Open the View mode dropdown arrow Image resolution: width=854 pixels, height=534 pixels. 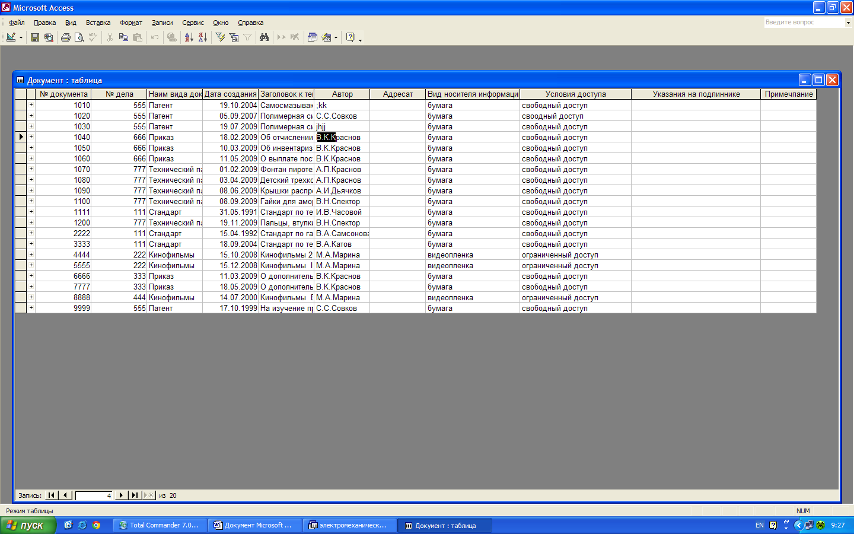click(21, 37)
